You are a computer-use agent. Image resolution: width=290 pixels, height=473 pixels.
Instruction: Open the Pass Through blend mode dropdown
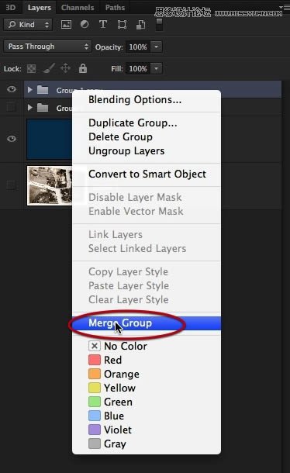[47, 47]
